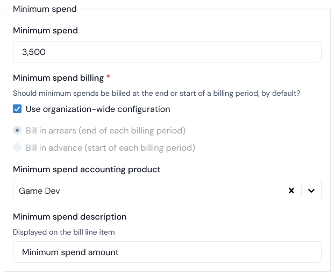Click the Minimum spend section legend title
Screen dimensions: 335x275
pyautogui.click(x=45, y=9)
